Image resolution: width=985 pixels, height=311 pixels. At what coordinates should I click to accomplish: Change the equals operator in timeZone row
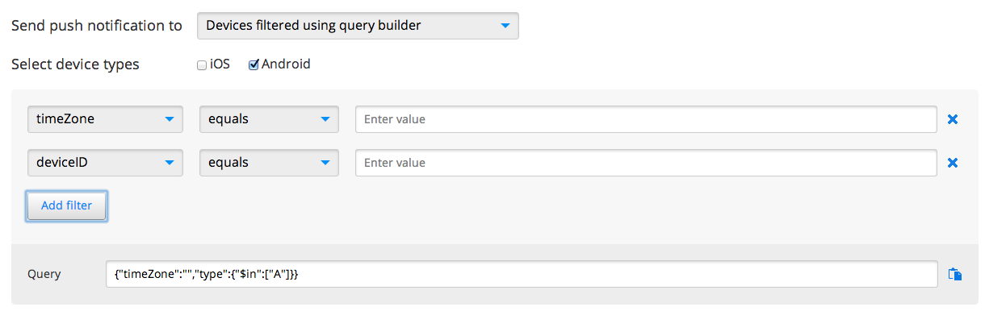(x=269, y=119)
